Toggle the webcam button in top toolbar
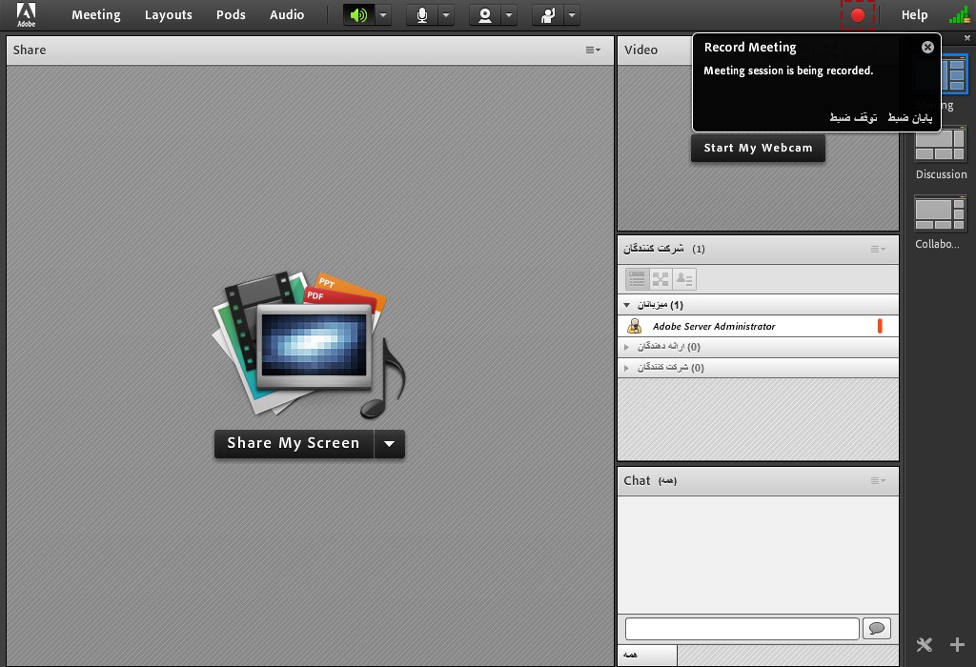 (x=485, y=15)
